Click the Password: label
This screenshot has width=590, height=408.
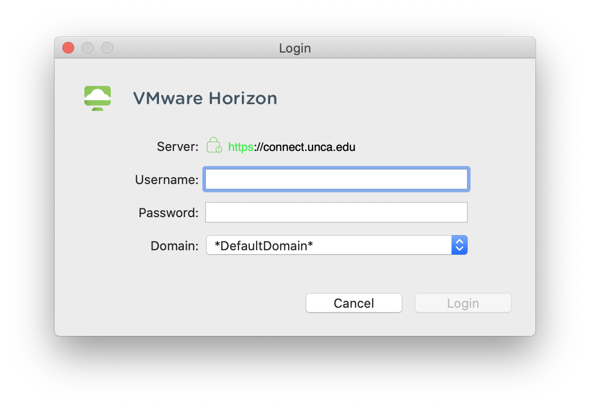pyautogui.click(x=168, y=212)
